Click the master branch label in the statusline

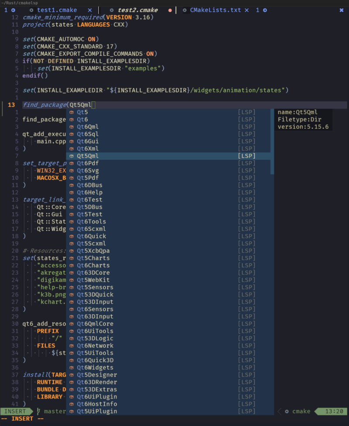click(58, 411)
